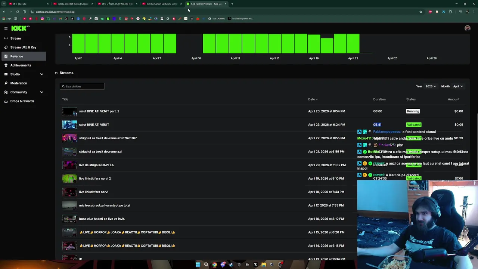This screenshot has width=478, height=269.
Task: Click the Amount column header
Action: [453, 99]
